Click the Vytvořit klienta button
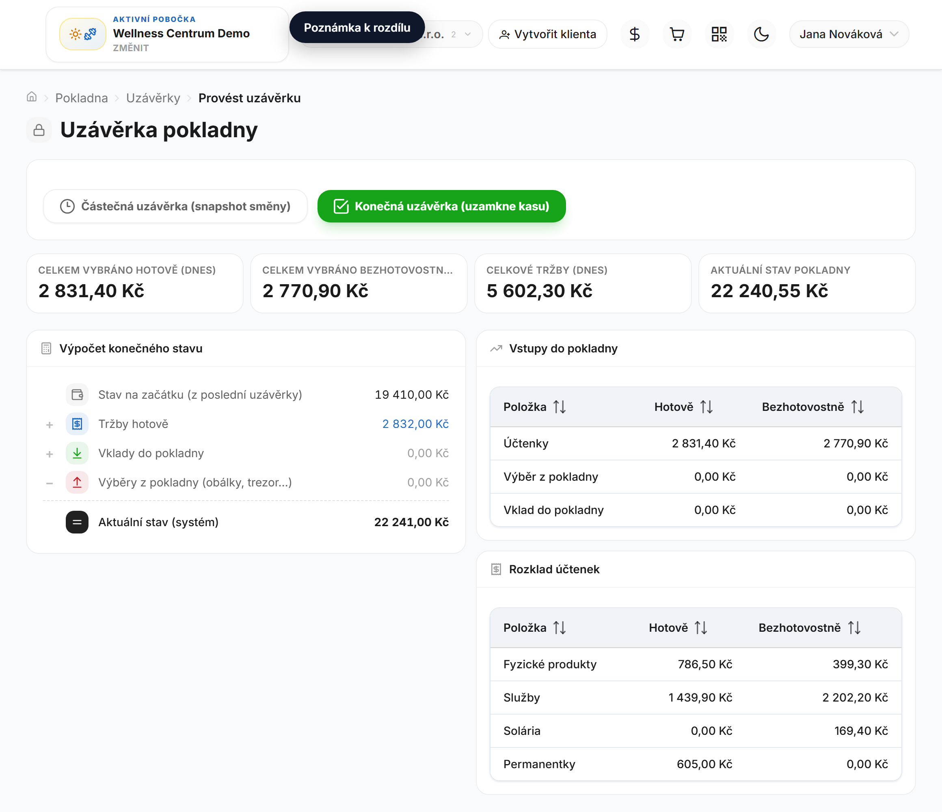Image resolution: width=942 pixels, height=812 pixels. tap(547, 34)
